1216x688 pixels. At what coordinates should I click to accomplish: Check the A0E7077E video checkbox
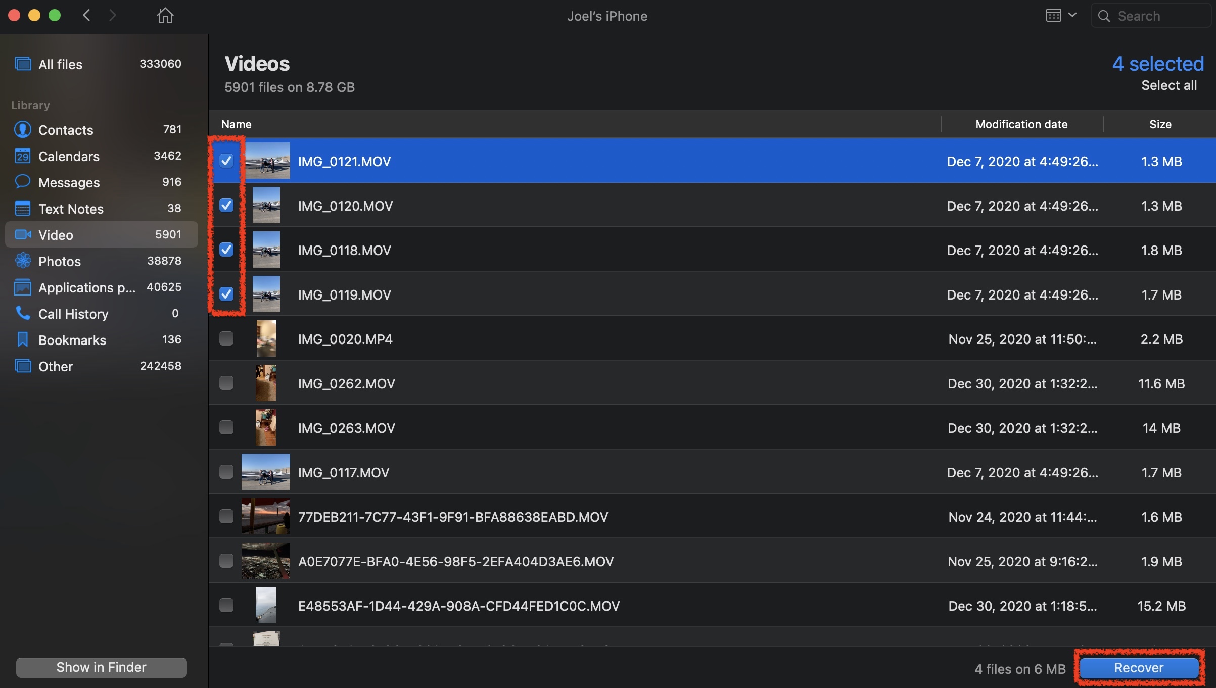tap(226, 561)
